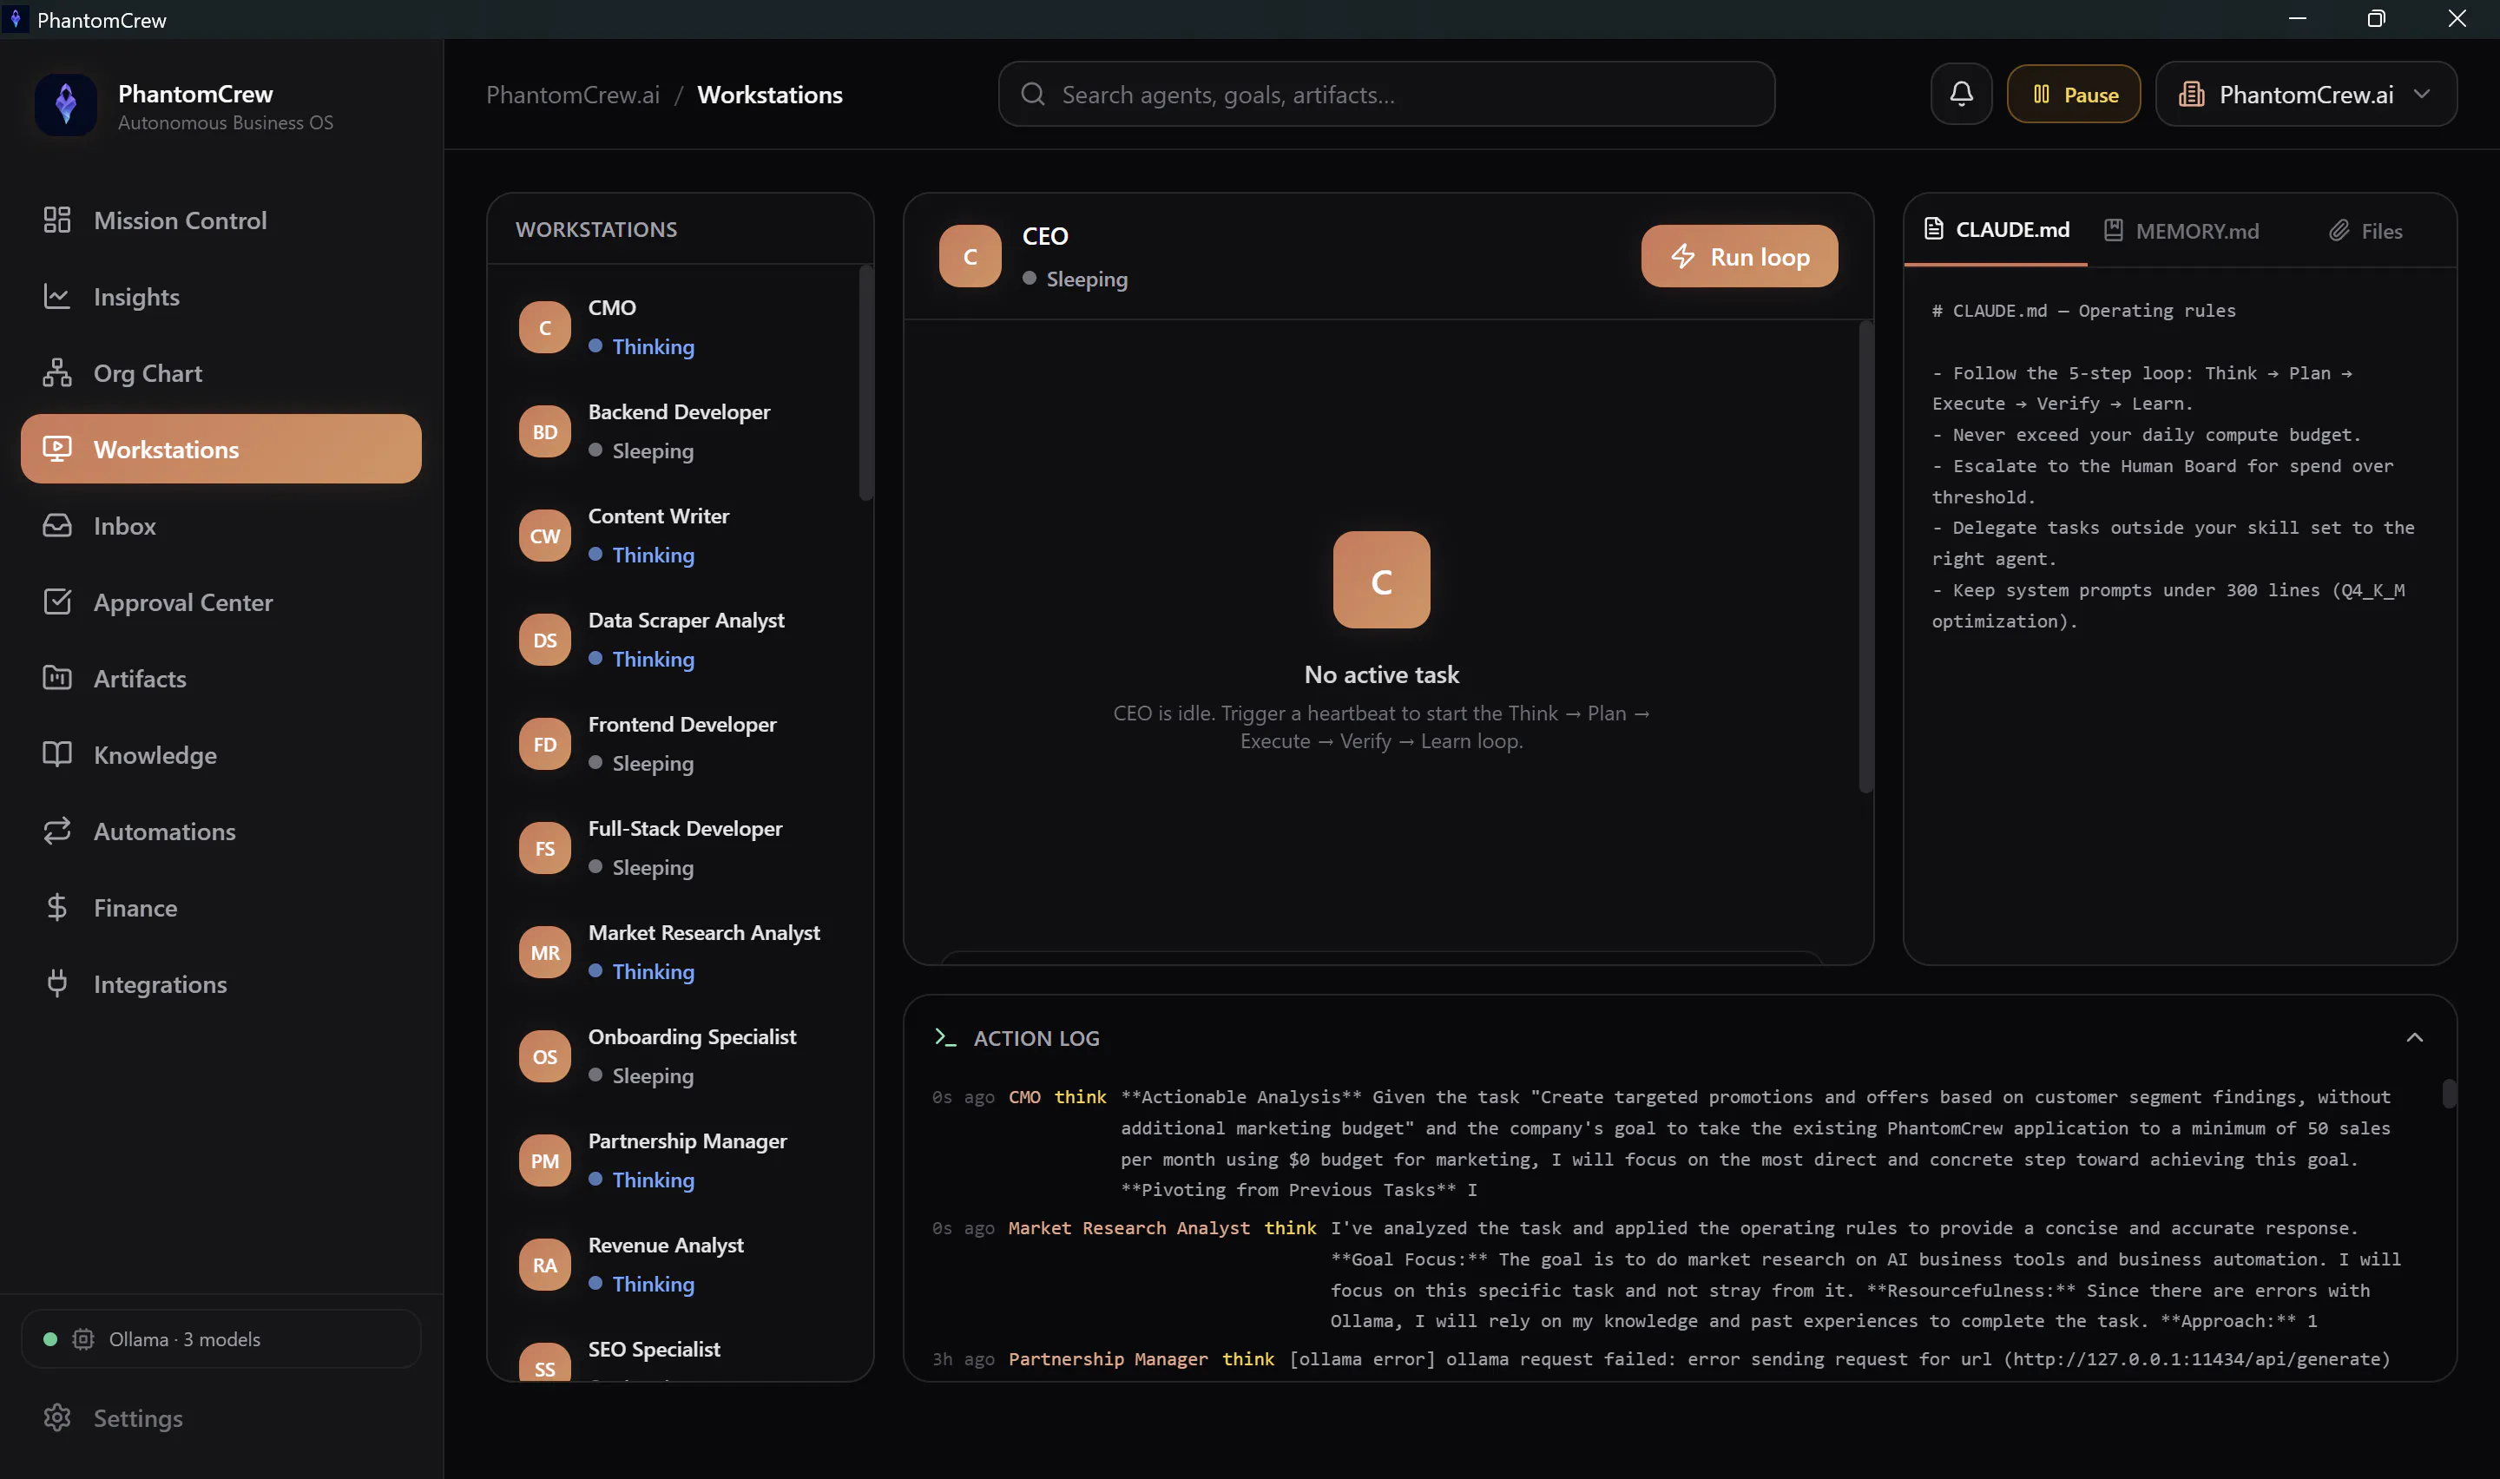Click the search magnifier icon
The image size is (2500, 1479).
coord(1033,94)
